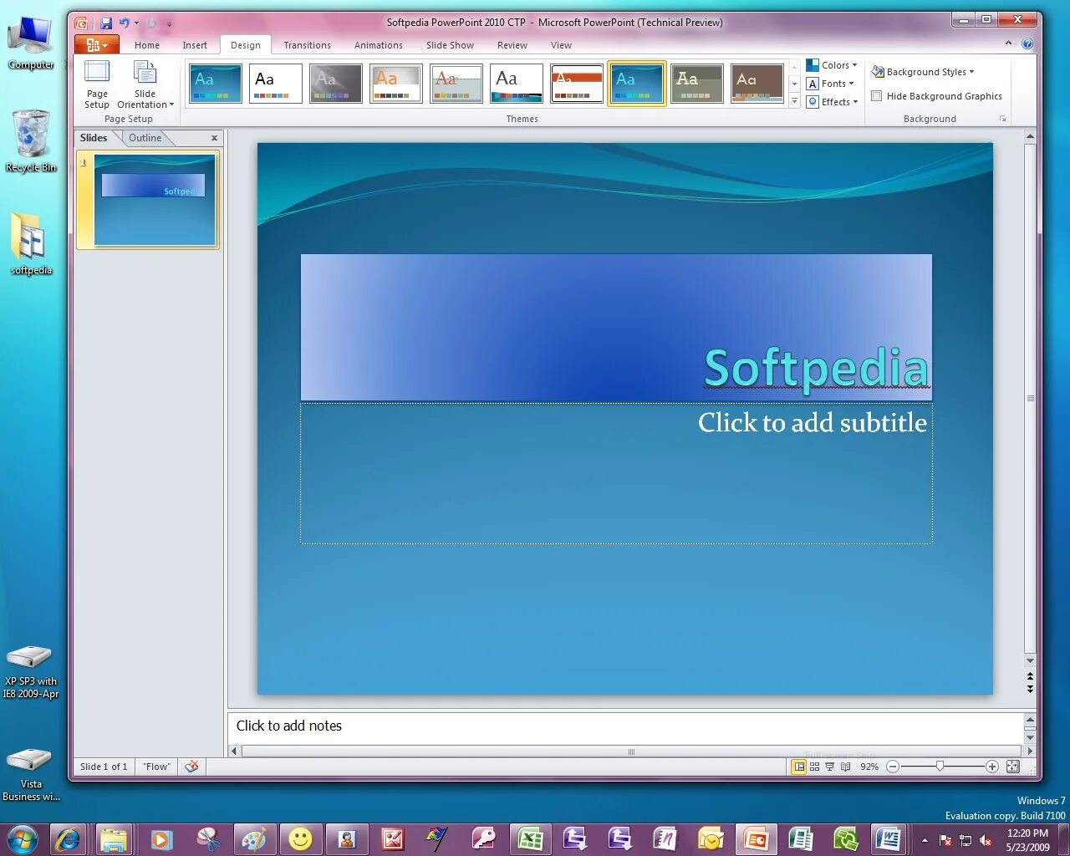Open Page Setup dialog button
Screen dimensions: 1070x856
tap(97, 84)
